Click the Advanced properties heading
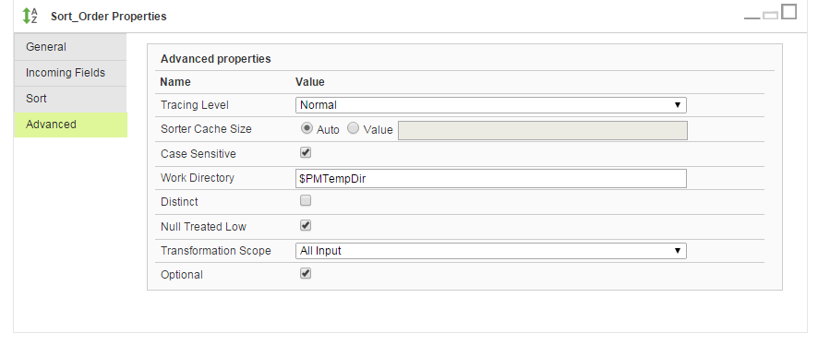The image size is (818, 345). (x=215, y=59)
